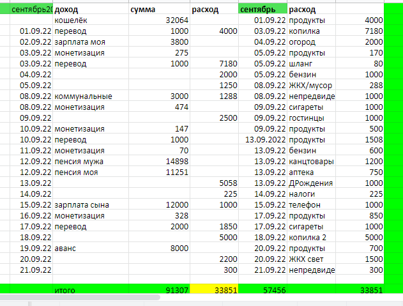
Task: Select the 'пенсия мужа' cell
Action: 91,162
